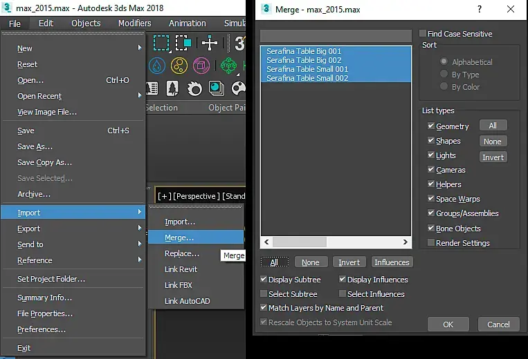Screen dimensions: 528x359
Task: Click the List types All button
Action: click(x=493, y=126)
